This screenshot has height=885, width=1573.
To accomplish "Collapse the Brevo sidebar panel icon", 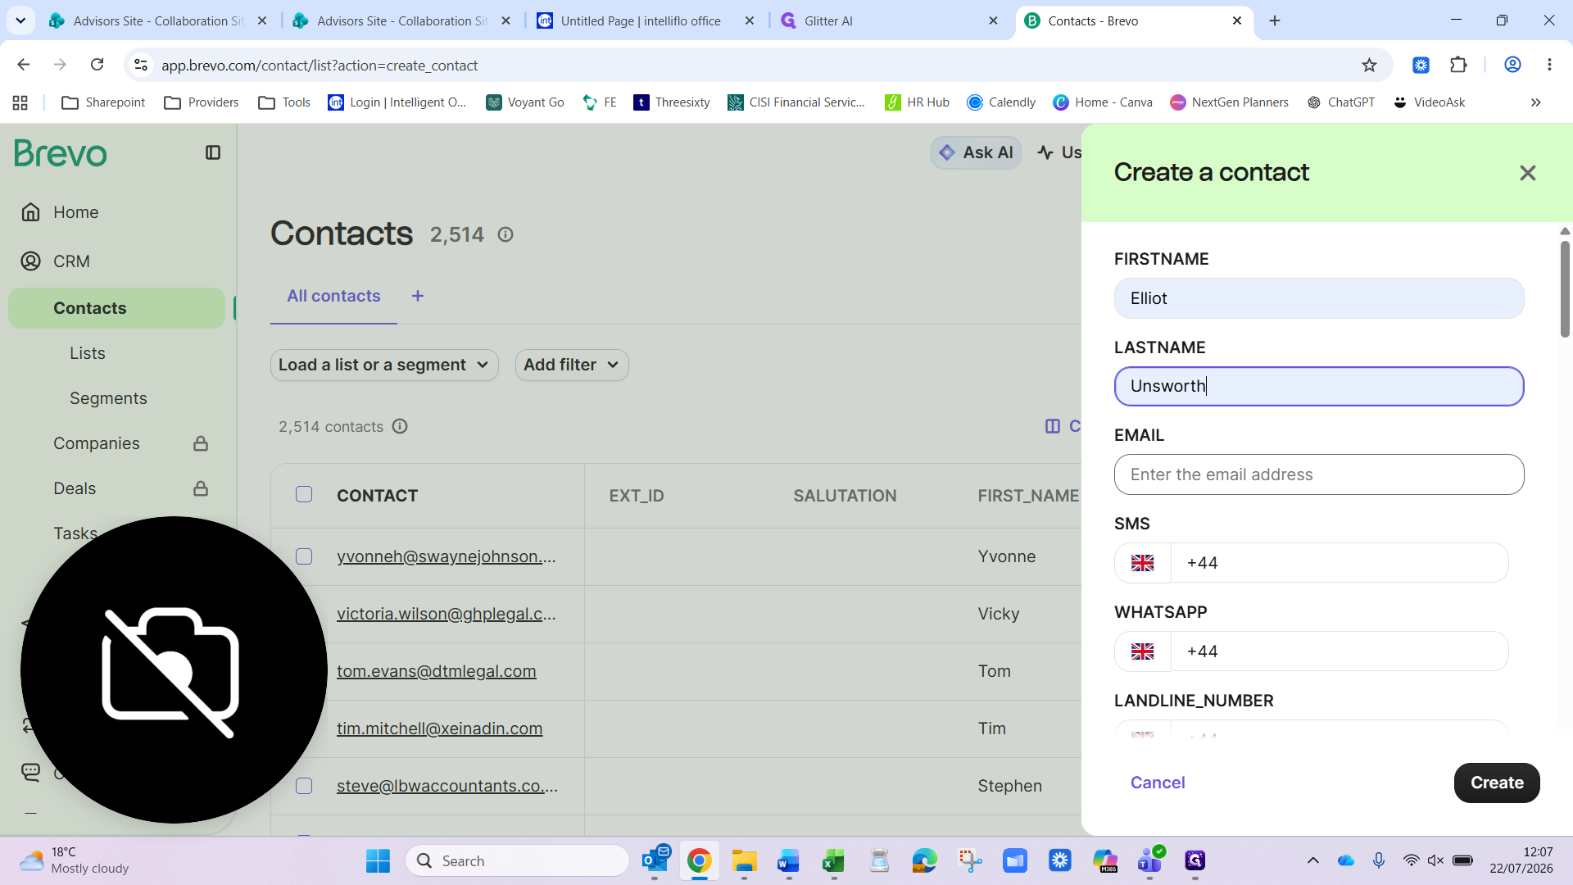I will [213, 152].
